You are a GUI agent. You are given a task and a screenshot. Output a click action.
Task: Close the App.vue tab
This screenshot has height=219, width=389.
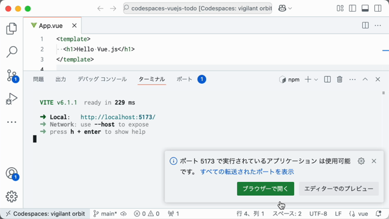[74, 26]
